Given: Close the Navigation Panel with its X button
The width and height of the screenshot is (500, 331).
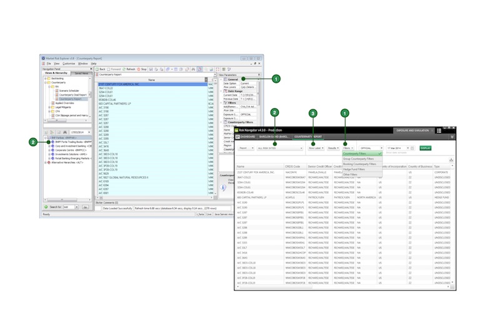Looking at the screenshot, I should point(91,69).
